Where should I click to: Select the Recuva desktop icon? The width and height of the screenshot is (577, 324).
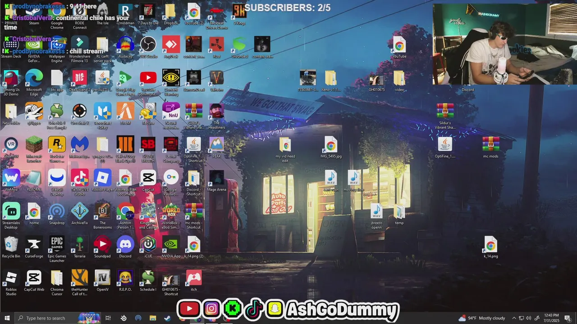pos(148,114)
